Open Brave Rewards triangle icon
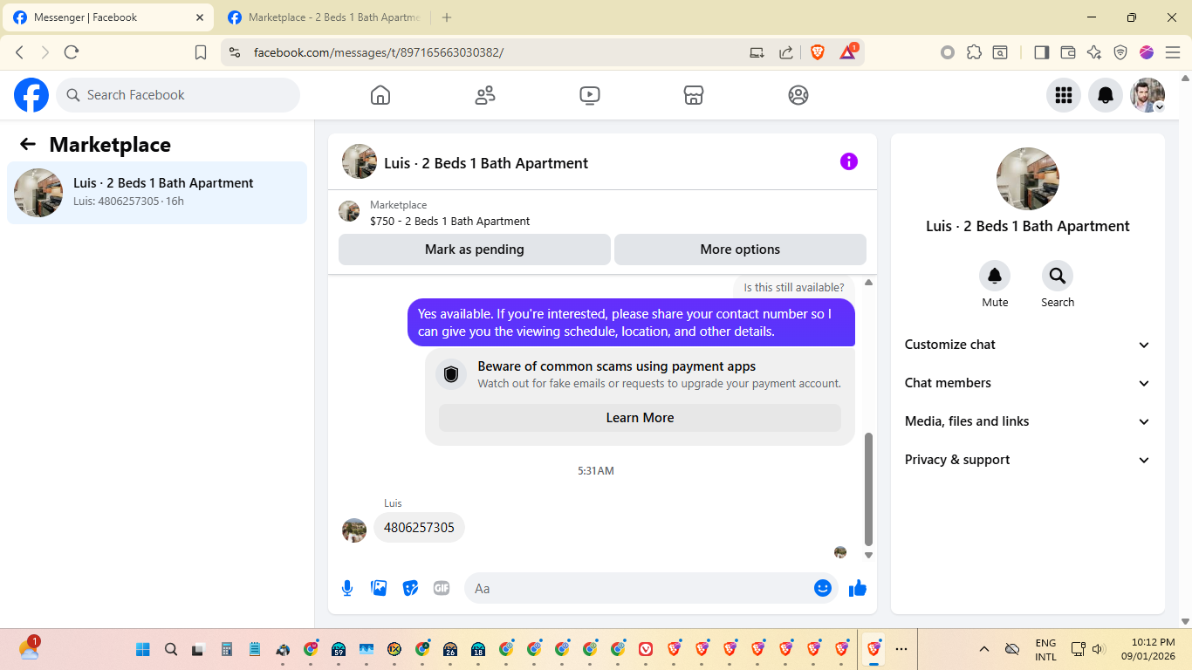The width and height of the screenshot is (1192, 670). (848, 52)
